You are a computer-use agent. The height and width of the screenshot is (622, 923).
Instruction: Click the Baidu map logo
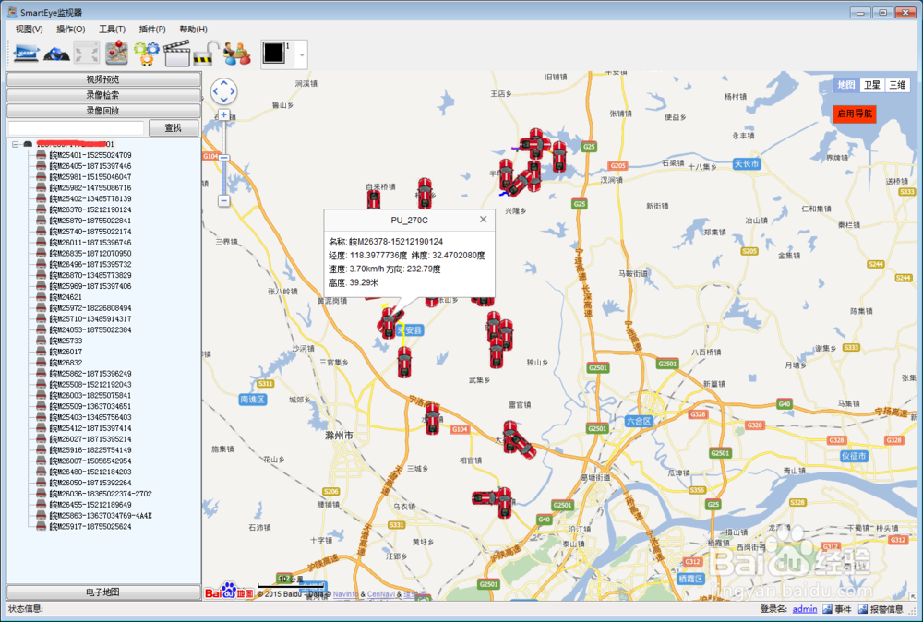(x=229, y=592)
